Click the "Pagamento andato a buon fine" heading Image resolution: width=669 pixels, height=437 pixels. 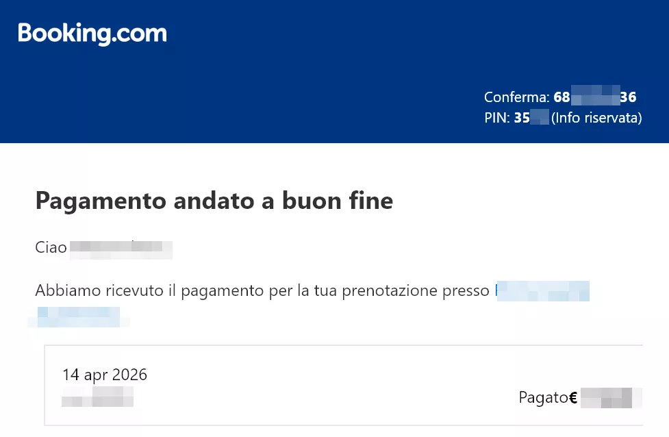point(214,201)
